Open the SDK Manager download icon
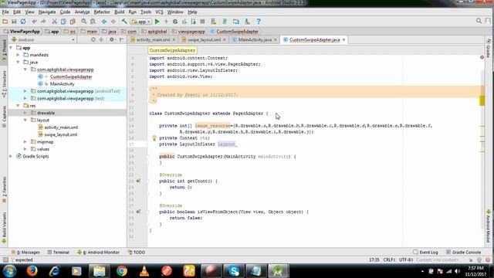 (x=247, y=22)
